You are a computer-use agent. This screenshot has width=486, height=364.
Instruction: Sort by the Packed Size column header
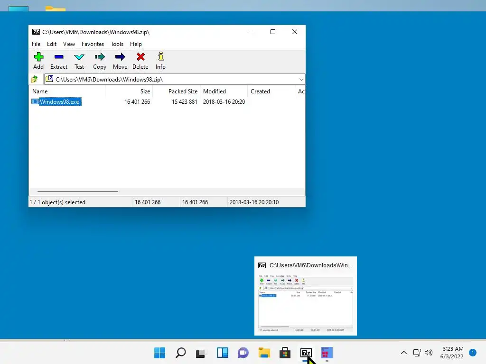click(177, 91)
